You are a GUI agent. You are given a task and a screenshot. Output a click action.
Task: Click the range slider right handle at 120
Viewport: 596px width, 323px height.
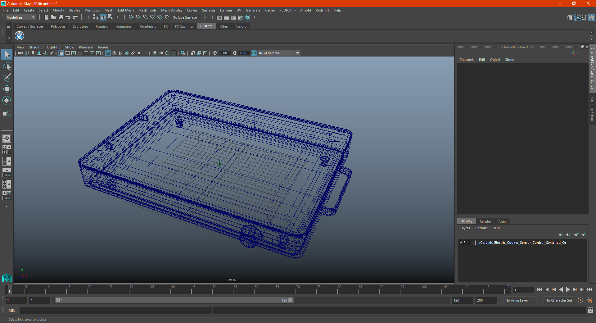click(x=291, y=300)
